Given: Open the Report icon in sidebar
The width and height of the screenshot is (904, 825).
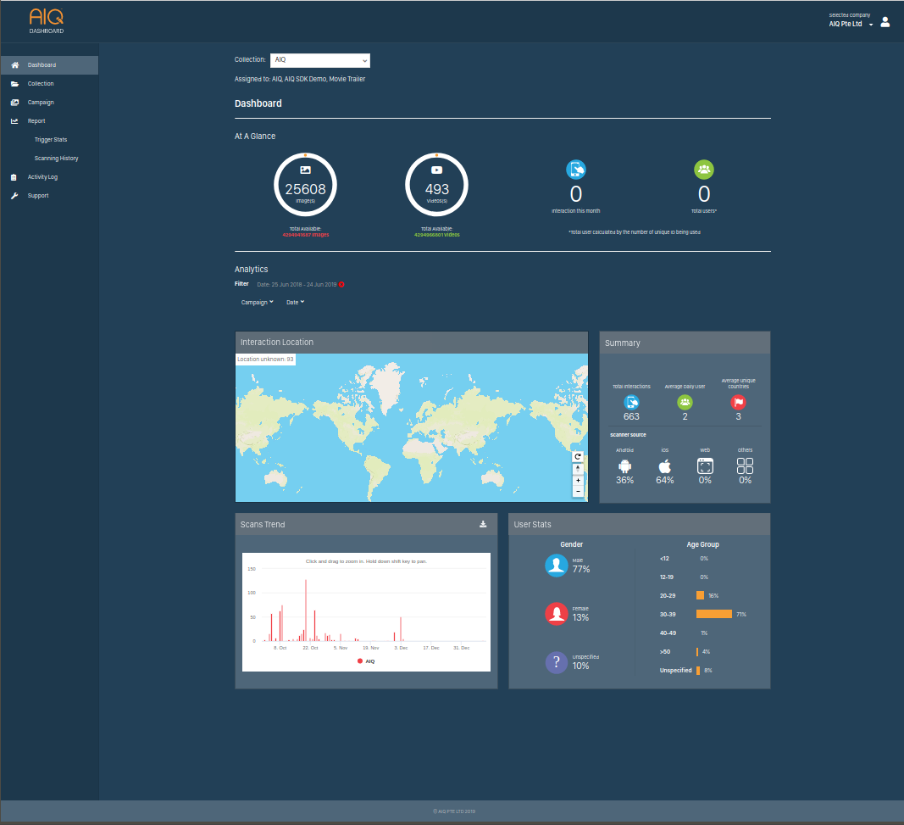Looking at the screenshot, I should 14,120.
